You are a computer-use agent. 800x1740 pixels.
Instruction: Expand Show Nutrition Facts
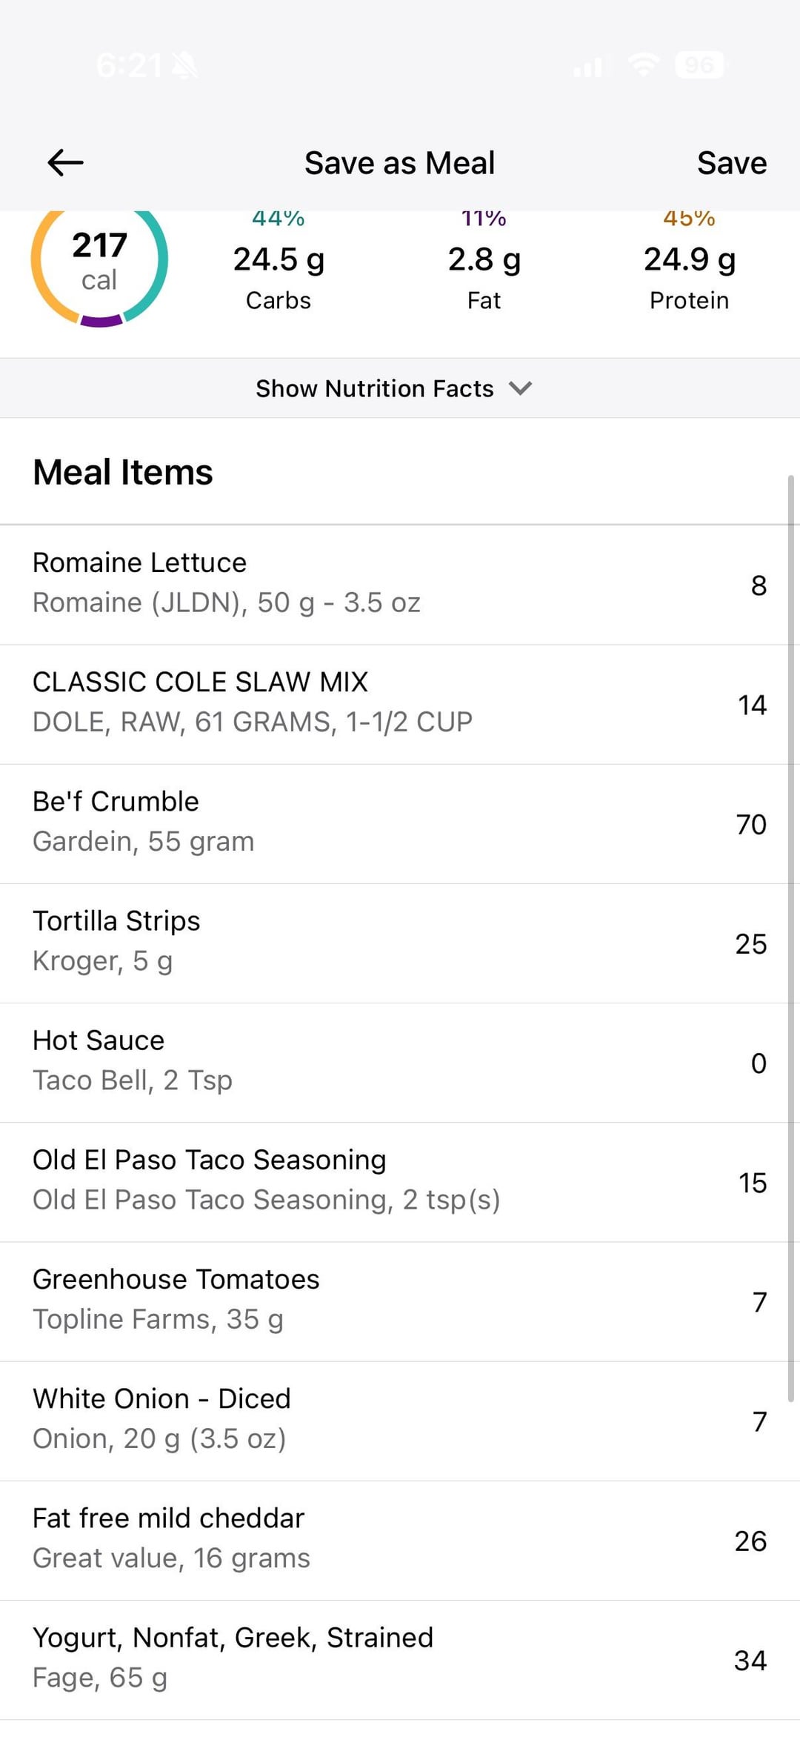(375, 388)
